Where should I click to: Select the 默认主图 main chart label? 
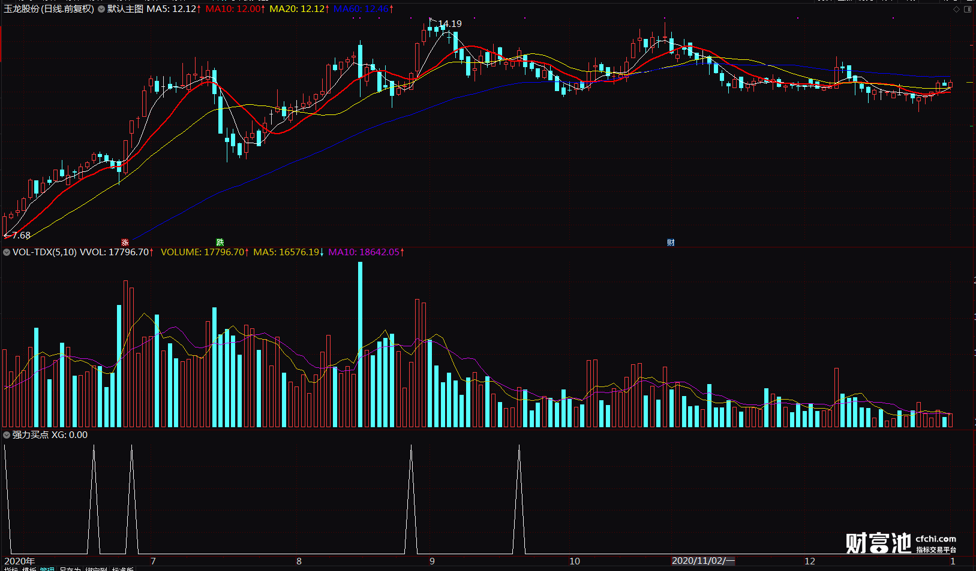tap(125, 9)
